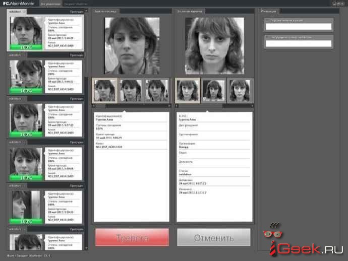The height and width of the screenshot is (261, 348).
Task: Click the processing counter in the bottom-left status bar
Action: pyautogui.click(x=29, y=255)
